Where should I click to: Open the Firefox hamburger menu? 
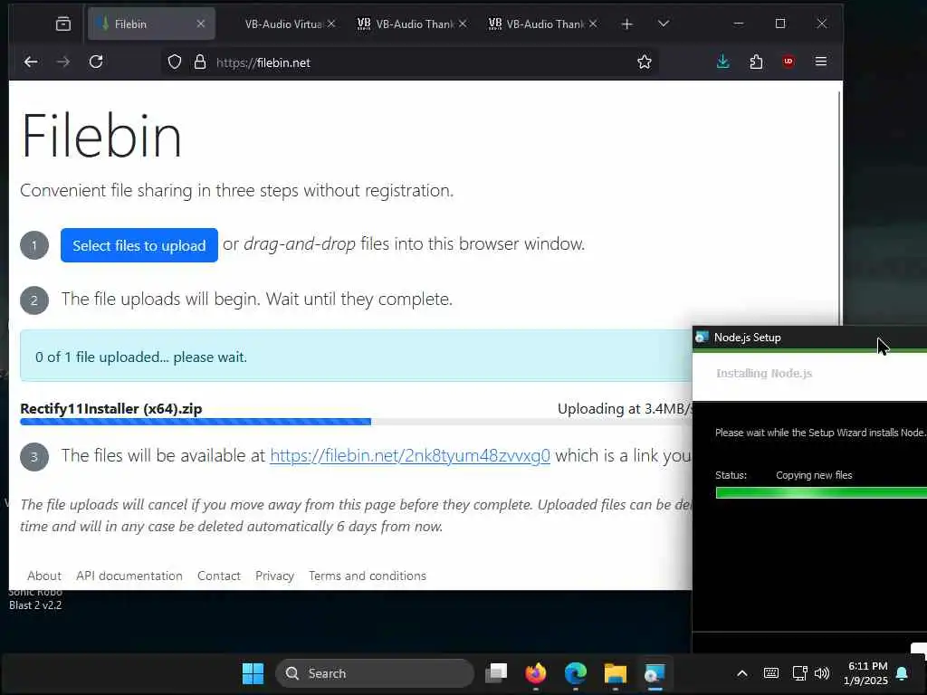point(820,62)
